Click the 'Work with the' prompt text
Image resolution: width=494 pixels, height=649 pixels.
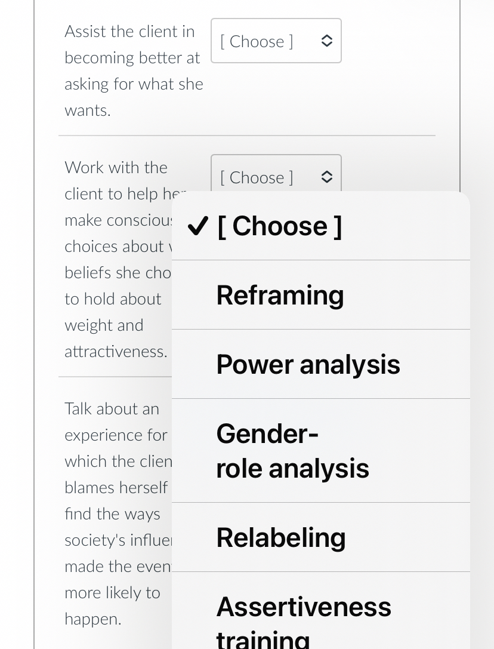[x=116, y=167]
